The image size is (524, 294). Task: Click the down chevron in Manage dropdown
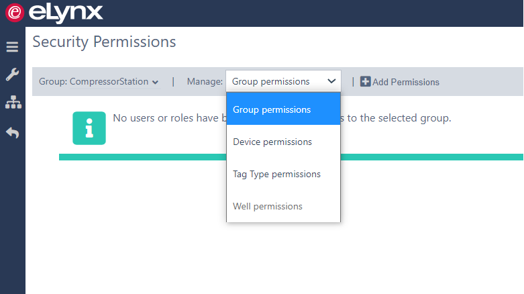pos(331,81)
